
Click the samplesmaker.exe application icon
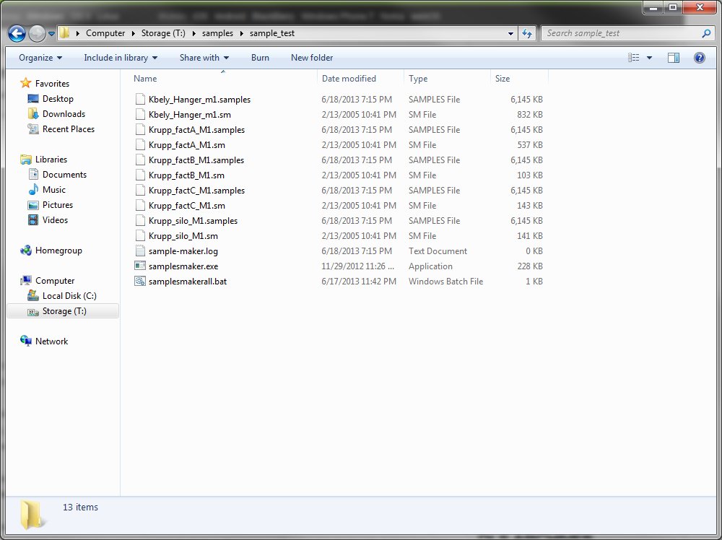coord(140,266)
